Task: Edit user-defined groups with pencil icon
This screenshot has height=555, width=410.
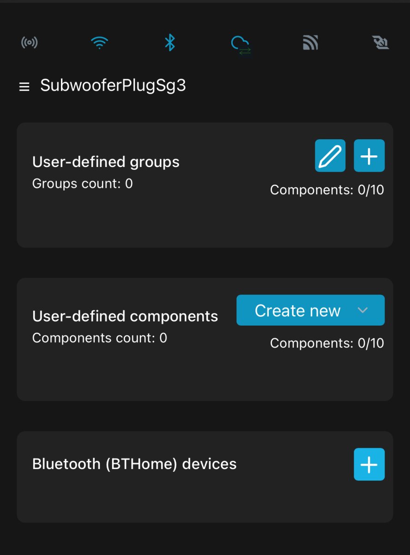Action: pos(330,156)
